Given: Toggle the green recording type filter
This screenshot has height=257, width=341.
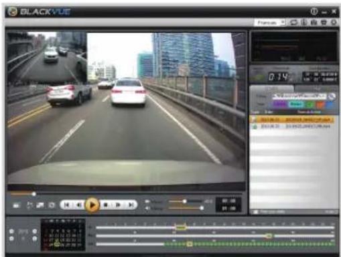Looking at the screenshot, I should (310, 104).
